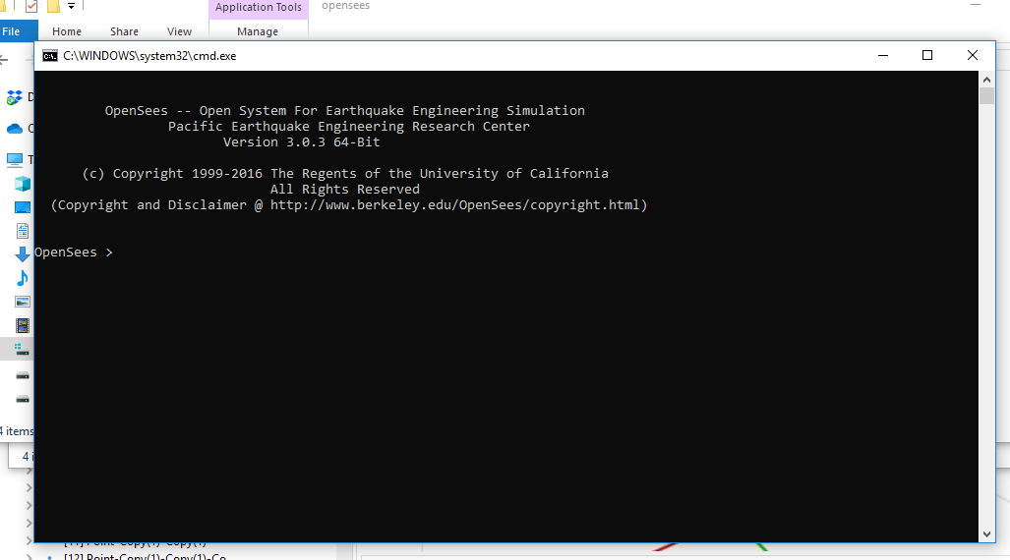Open Videos film icon in sidebar
Image resolution: width=1010 pixels, height=560 pixels.
23,325
